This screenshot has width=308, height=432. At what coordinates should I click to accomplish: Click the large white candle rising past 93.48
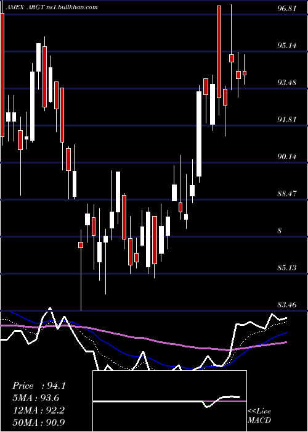coord(199,134)
